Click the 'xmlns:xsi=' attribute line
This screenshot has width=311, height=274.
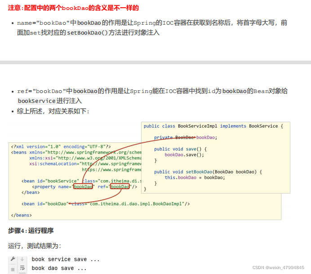(85, 158)
